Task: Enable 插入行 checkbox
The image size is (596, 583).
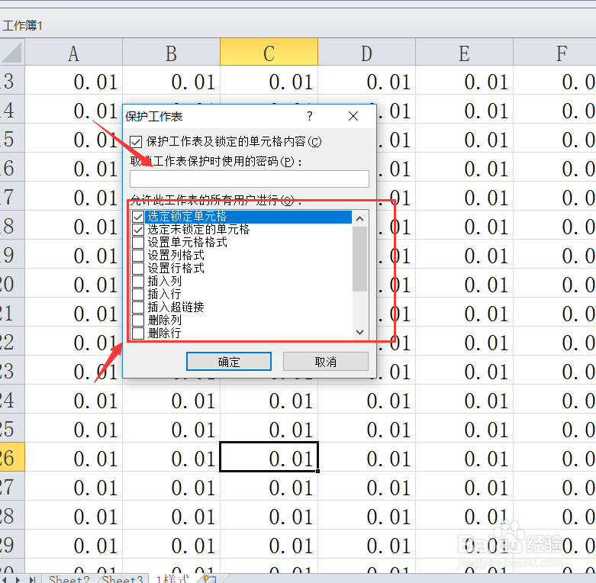Action: (138, 294)
